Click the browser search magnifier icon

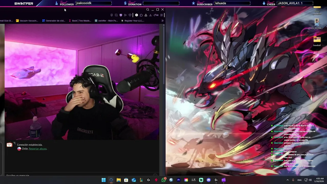pyautogui.click(x=148, y=9)
